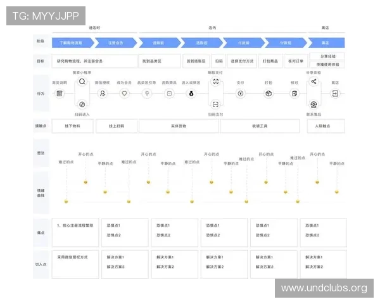Viewport: 380px width, 304px height.
Task: Open the 付款前 stage arrow
Action: pos(244,43)
